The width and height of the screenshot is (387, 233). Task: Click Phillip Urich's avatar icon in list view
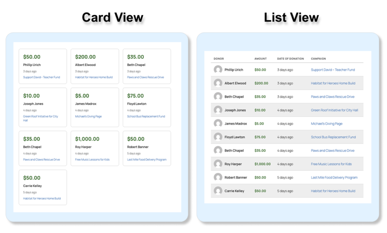[x=218, y=69]
